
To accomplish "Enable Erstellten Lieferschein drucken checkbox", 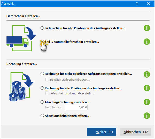I will pos(47,79).
